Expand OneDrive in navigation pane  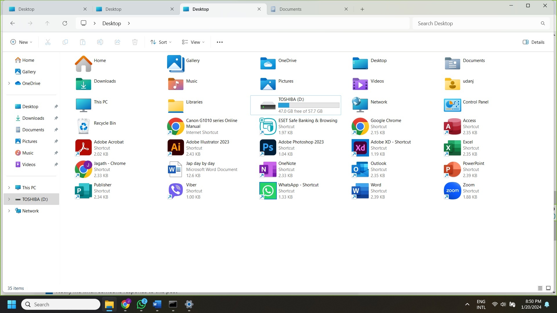tap(9, 83)
